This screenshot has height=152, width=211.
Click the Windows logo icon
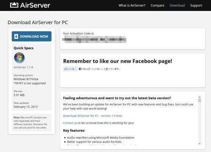click(19, 57)
